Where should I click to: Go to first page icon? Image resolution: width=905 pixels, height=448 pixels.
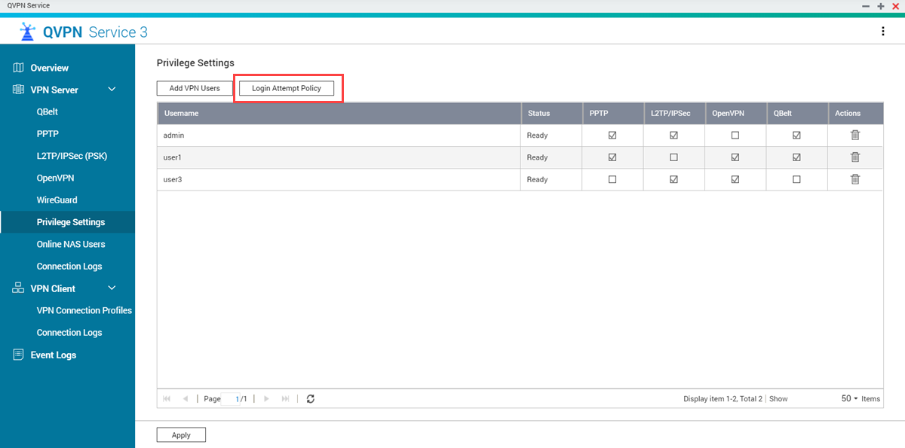(167, 398)
